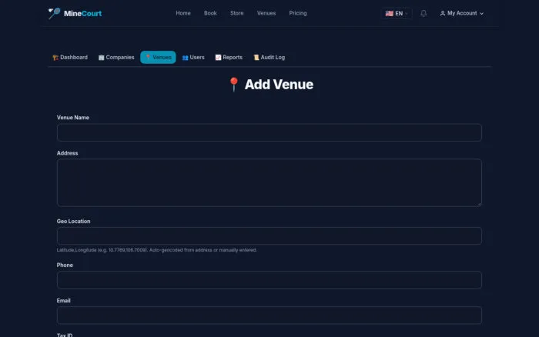Expand the EN language dropdown
This screenshot has width=539, height=337.
click(x=397, y=13)
